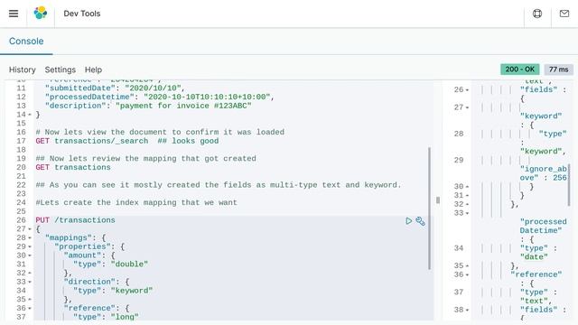Collapse output keyword block at line 27

click(467, 107)
